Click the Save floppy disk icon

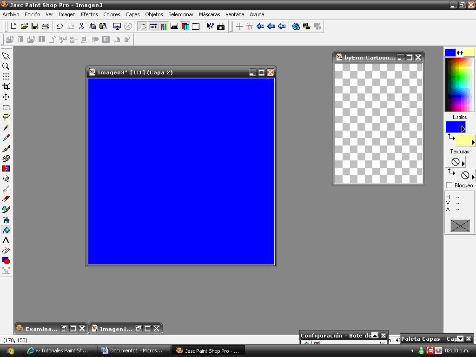[35, 26]
